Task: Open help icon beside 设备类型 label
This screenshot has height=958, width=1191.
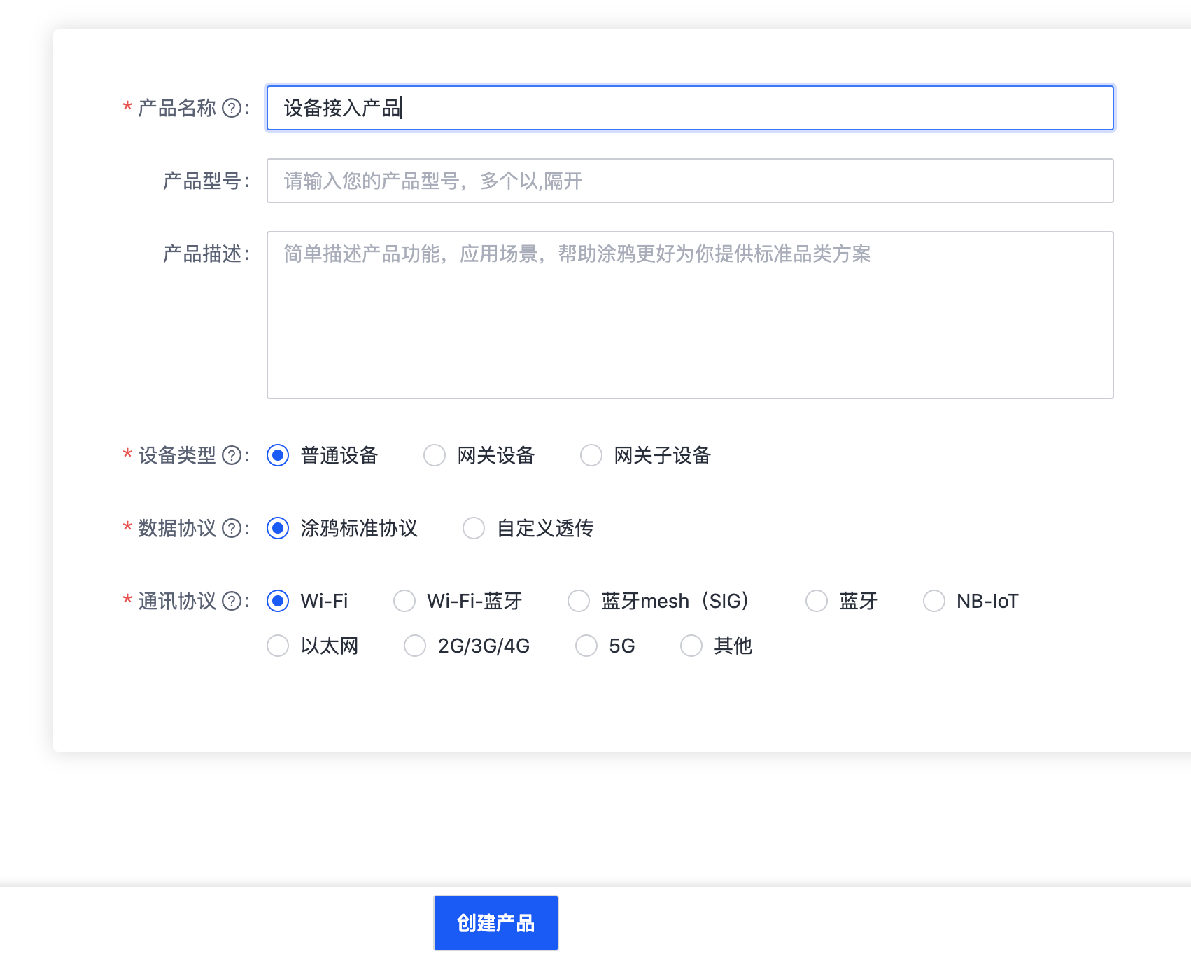Action: tap(232, 455)
